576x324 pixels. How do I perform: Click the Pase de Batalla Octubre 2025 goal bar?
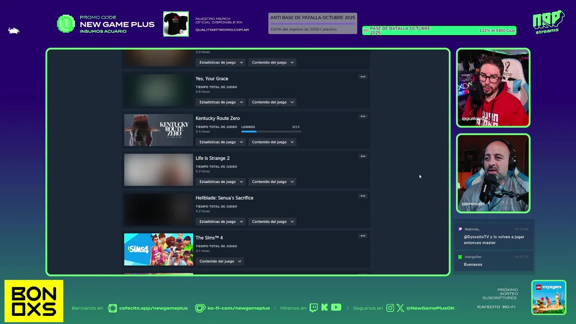tap(439, 31)
